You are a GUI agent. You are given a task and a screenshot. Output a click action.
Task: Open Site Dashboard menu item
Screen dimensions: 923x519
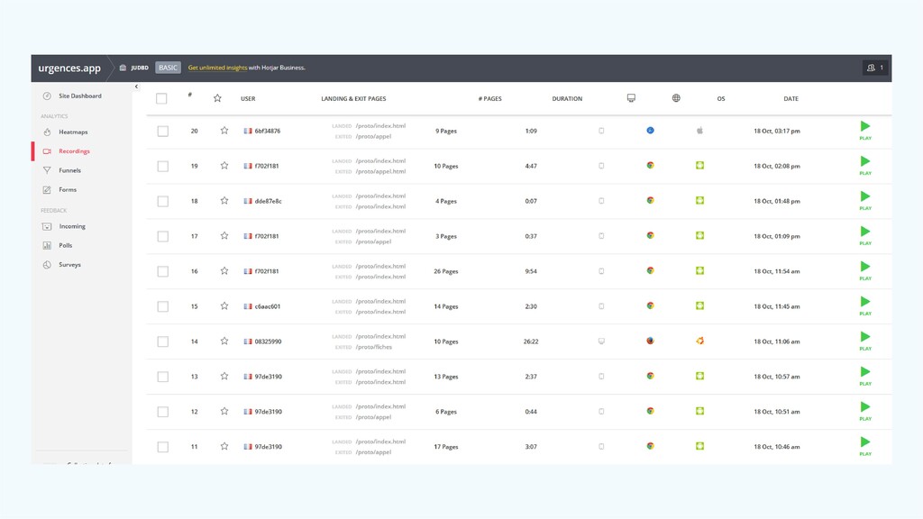(x=80, y=96)
